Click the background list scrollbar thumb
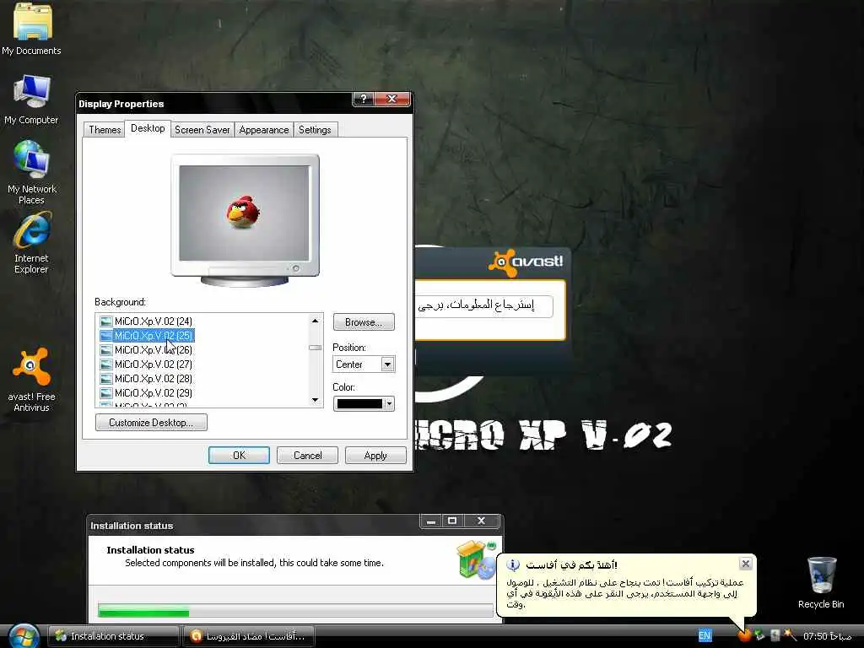 click(316, 348)
